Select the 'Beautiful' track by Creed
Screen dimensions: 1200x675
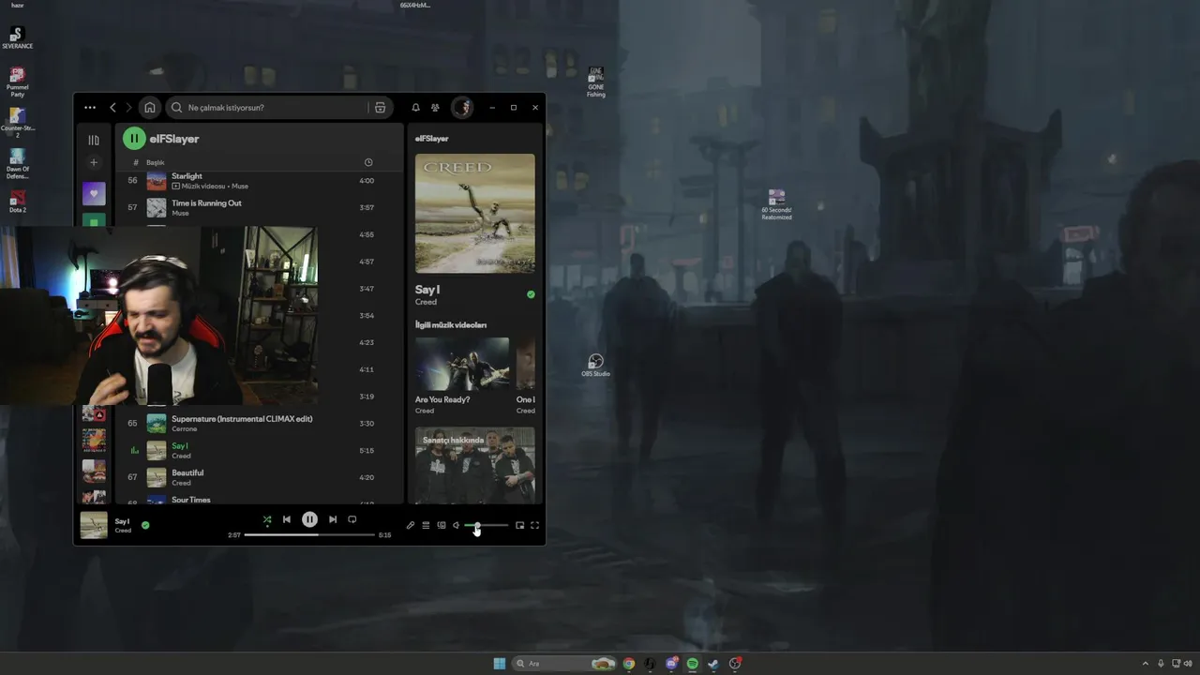pyautogui.click(x=259, y=477)
